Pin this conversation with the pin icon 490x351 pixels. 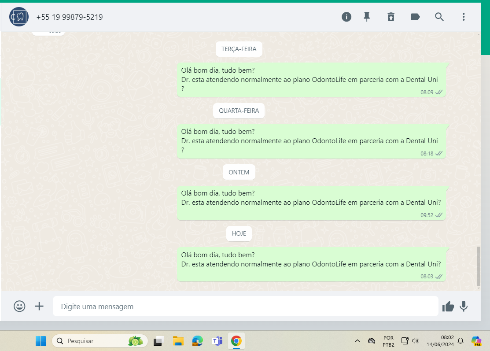coord(367,17)
